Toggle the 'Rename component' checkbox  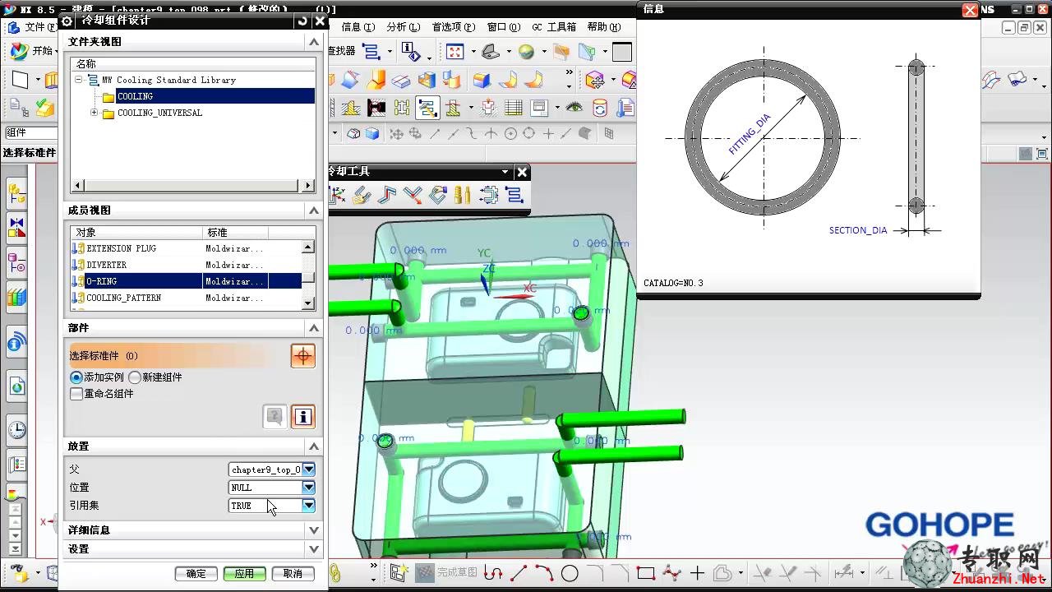pyautogui.click(x=76, y=394)
